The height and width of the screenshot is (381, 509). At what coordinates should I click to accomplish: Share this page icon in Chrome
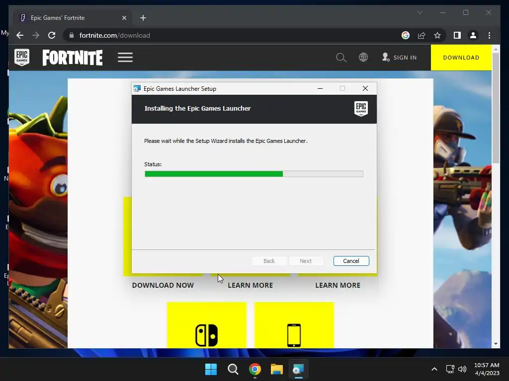click(422, 35)
